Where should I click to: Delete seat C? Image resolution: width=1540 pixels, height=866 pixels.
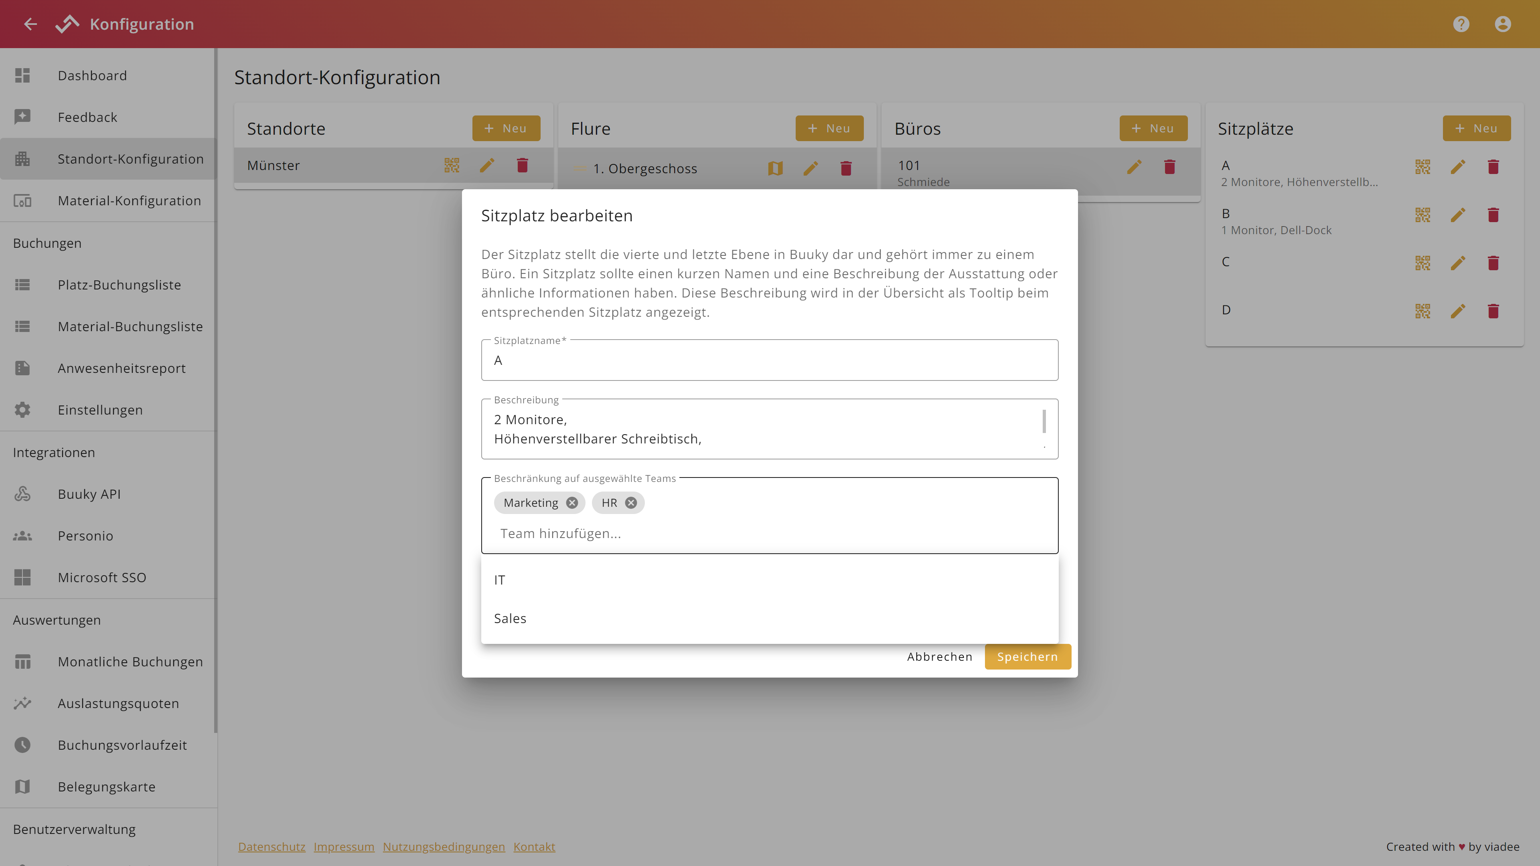[1493, 263]
